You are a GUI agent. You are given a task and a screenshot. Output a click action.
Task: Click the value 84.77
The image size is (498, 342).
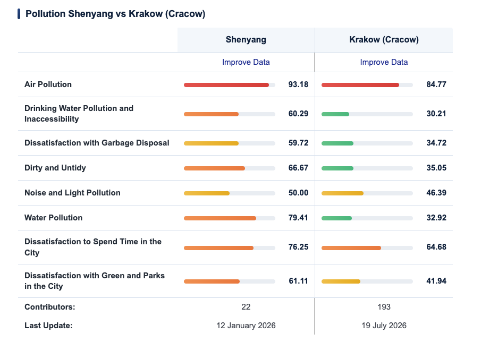(x=436, y=84)
